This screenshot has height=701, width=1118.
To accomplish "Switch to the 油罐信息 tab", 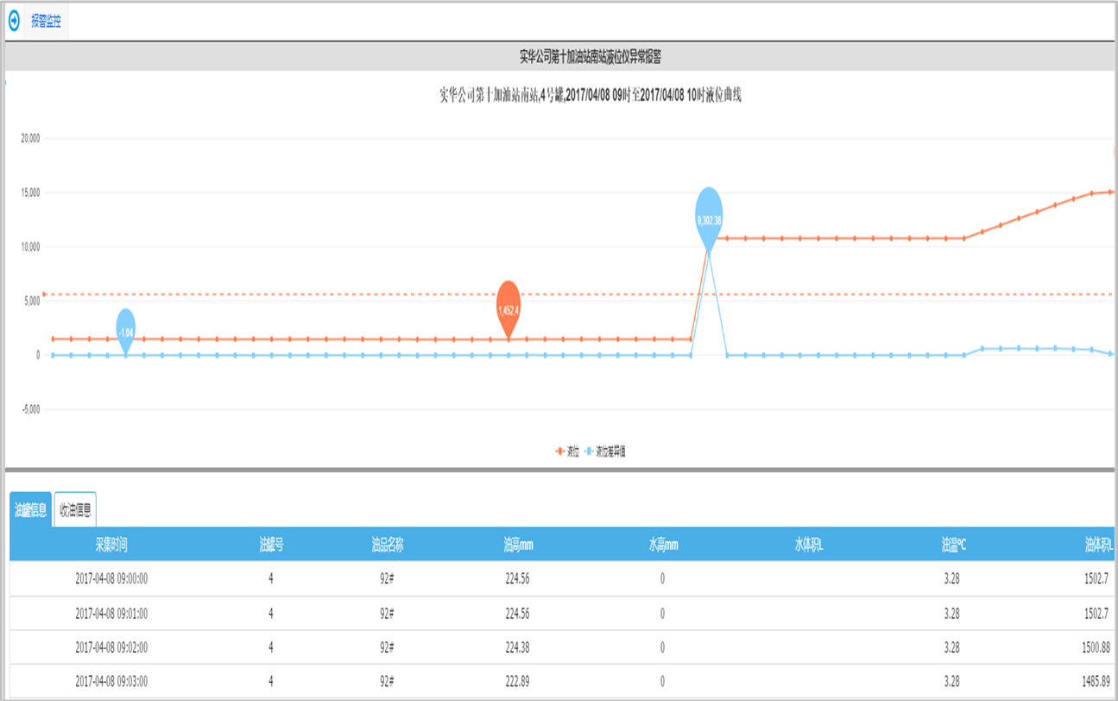I will [x=30, y=510].
